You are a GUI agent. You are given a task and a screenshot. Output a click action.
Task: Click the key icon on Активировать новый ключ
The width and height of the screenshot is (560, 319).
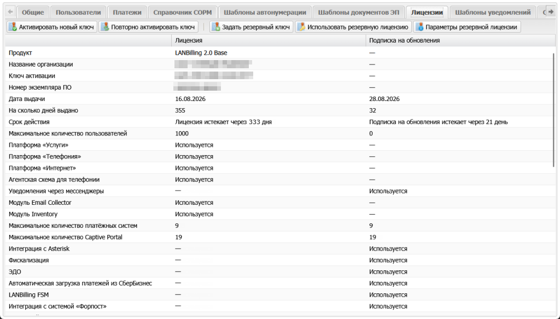pyautogui.click(x=13, y=27)
